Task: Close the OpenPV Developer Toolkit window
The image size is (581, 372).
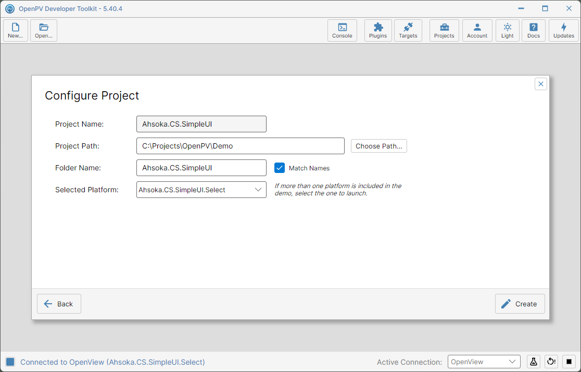Action: click(569, 8)
